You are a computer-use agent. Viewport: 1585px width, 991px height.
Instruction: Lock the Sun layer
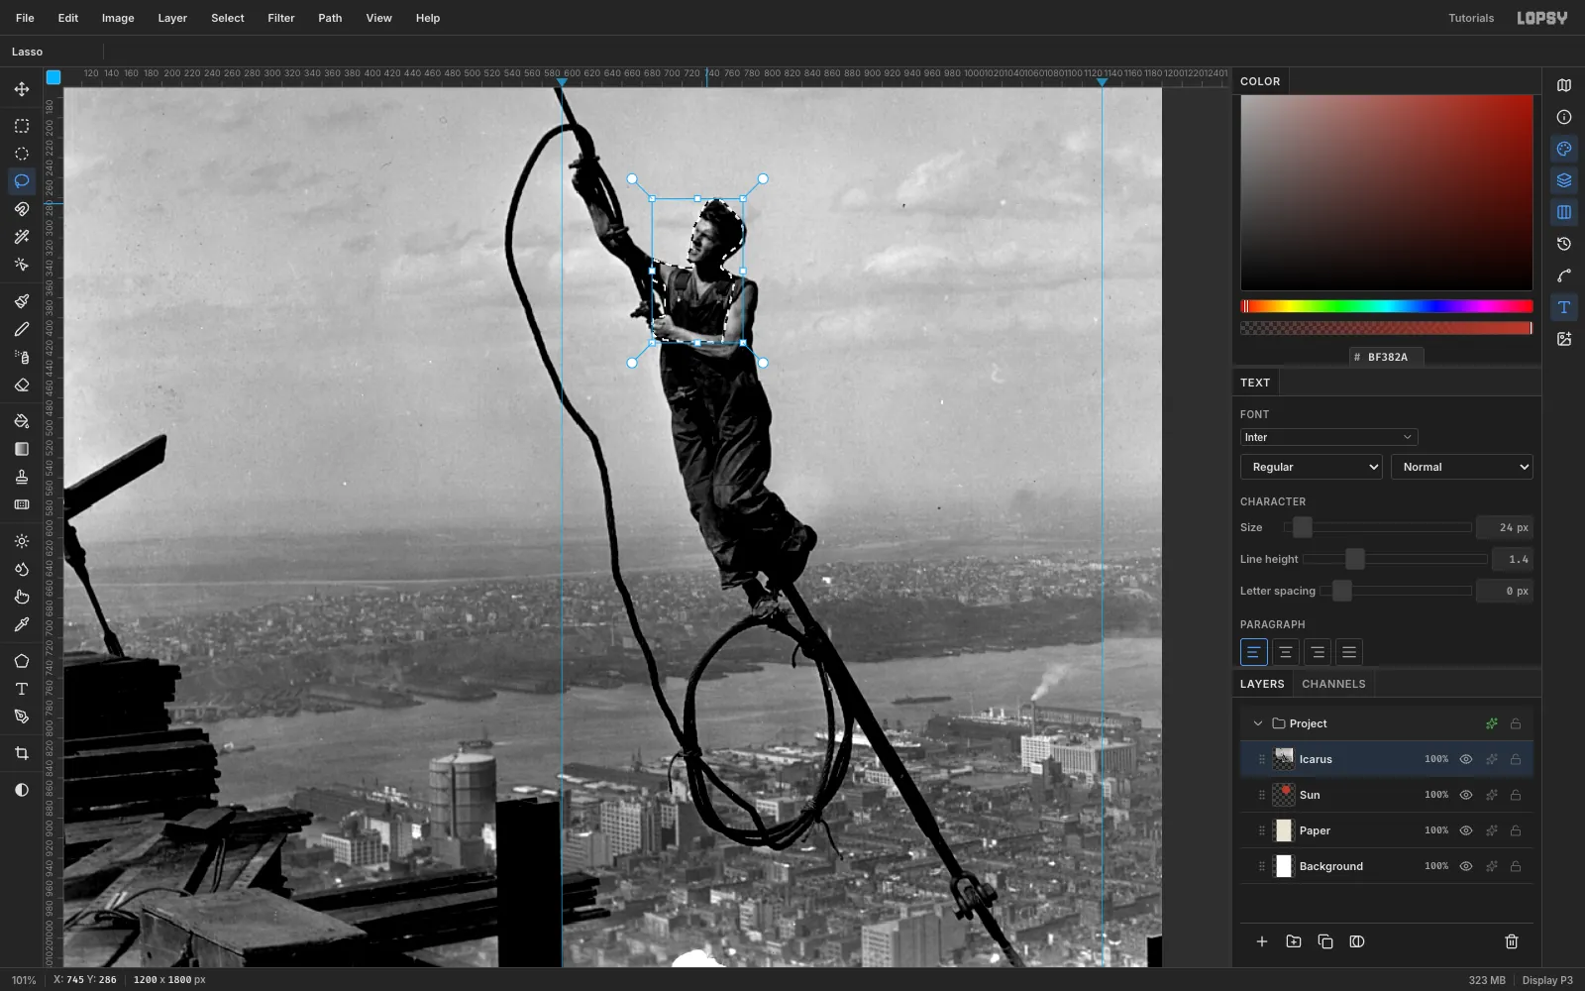1516,795
